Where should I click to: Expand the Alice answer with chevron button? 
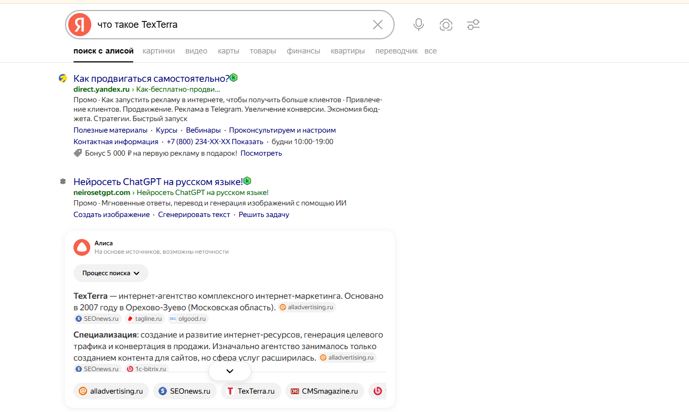[229, 371]
